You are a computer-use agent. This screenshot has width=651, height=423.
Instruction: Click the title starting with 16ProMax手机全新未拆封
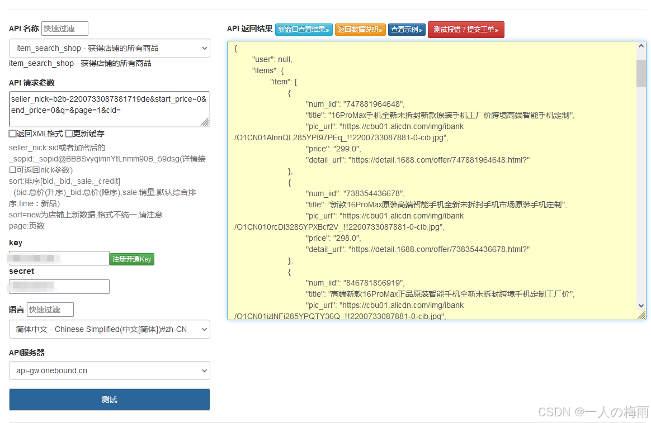coord(440,115)
